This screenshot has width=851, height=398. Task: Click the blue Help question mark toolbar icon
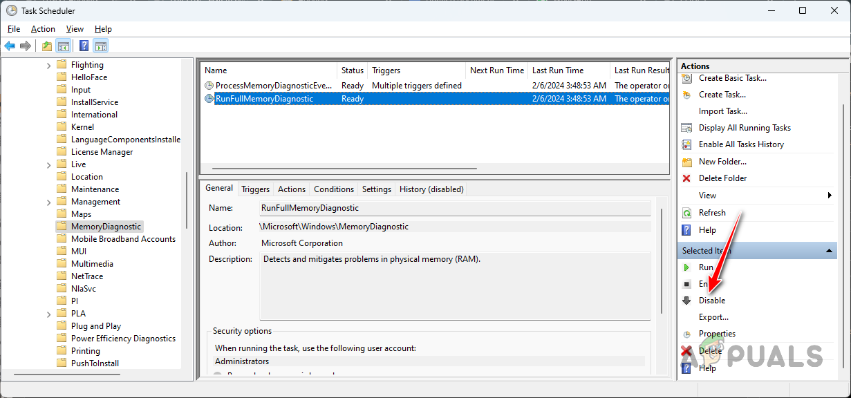tap(84, 46)
